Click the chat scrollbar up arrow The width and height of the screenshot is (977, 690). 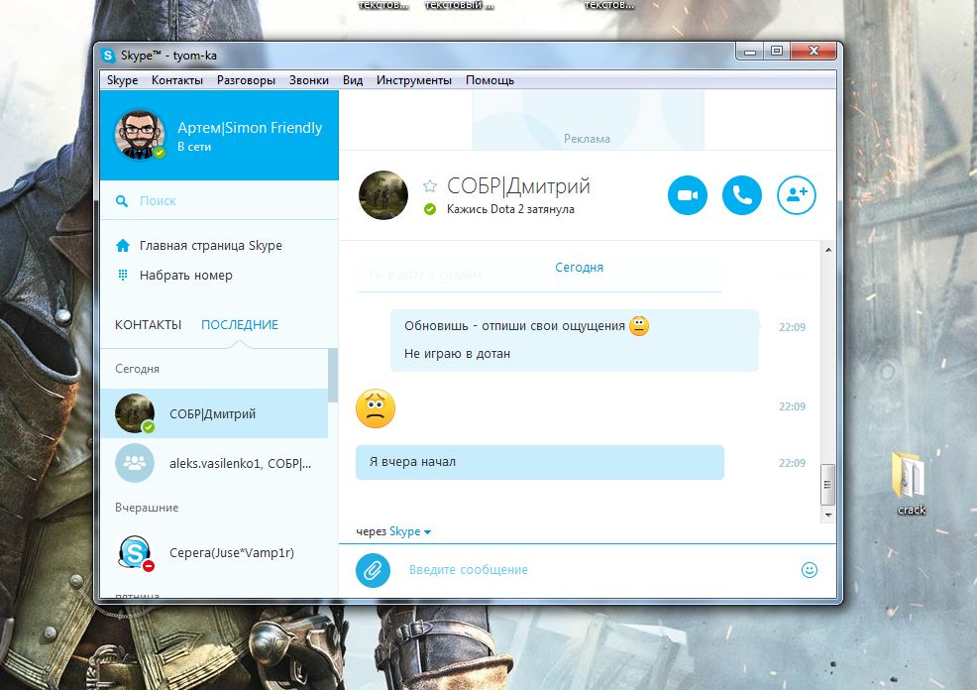point(828,250)
